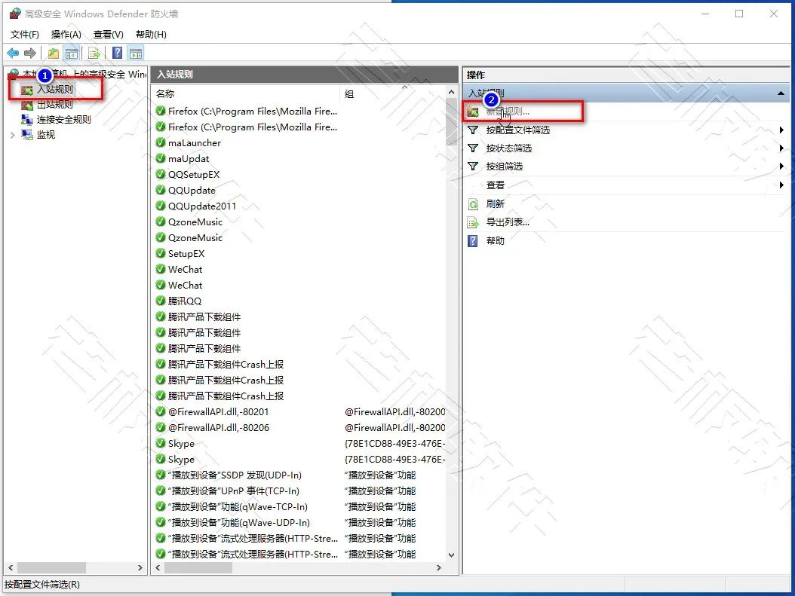
Task: Open the 操作(A) menu
Action: click(66, 34)
